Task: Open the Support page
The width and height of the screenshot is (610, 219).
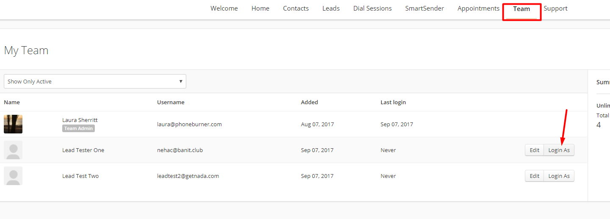Action: click(556, 8)
